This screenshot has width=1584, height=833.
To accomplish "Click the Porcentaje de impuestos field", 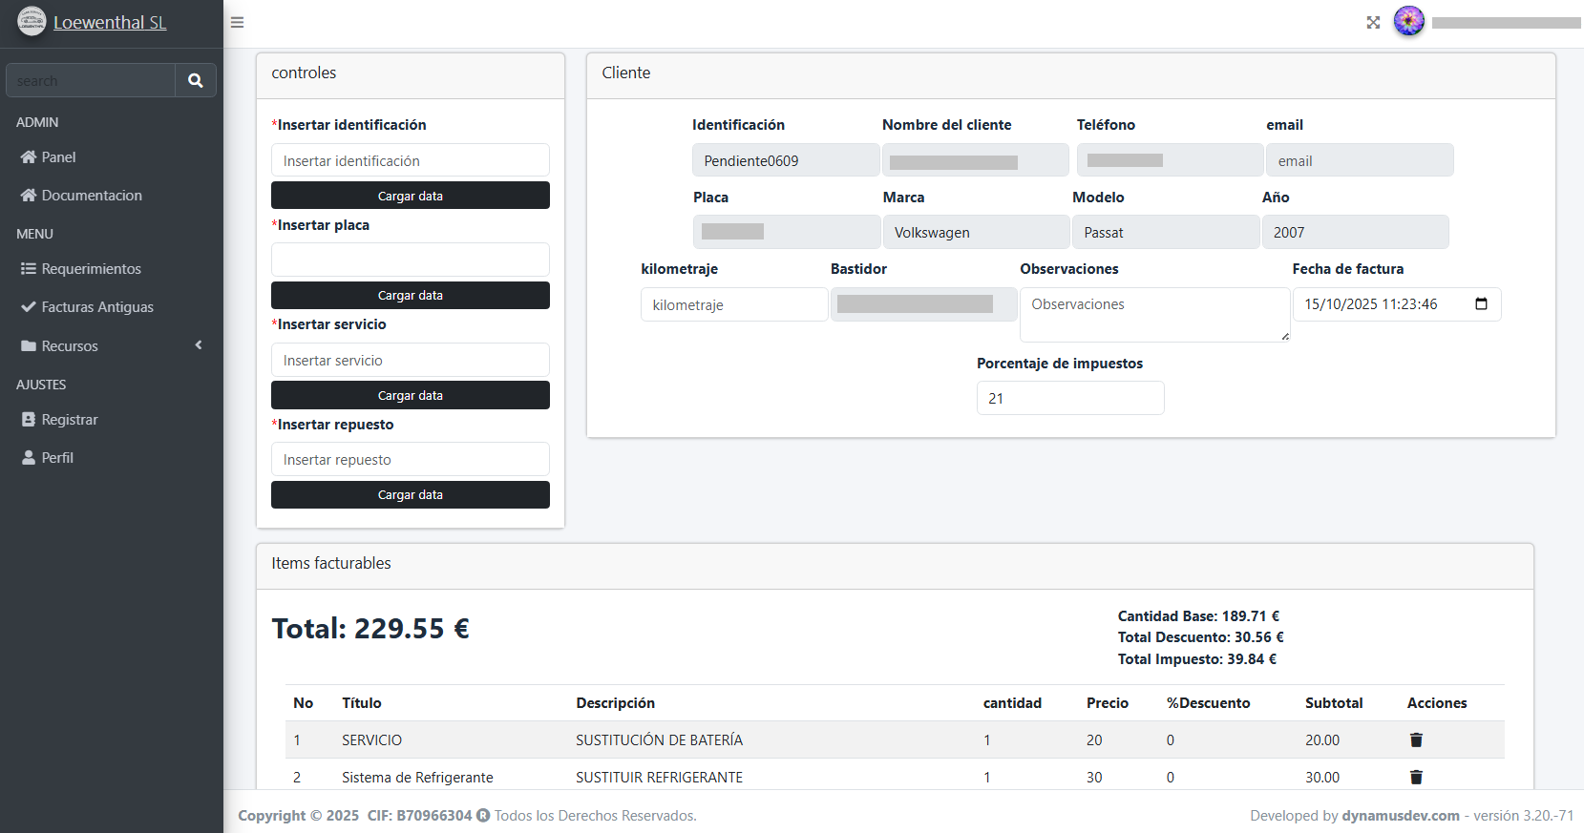I will pos(1069,399).
